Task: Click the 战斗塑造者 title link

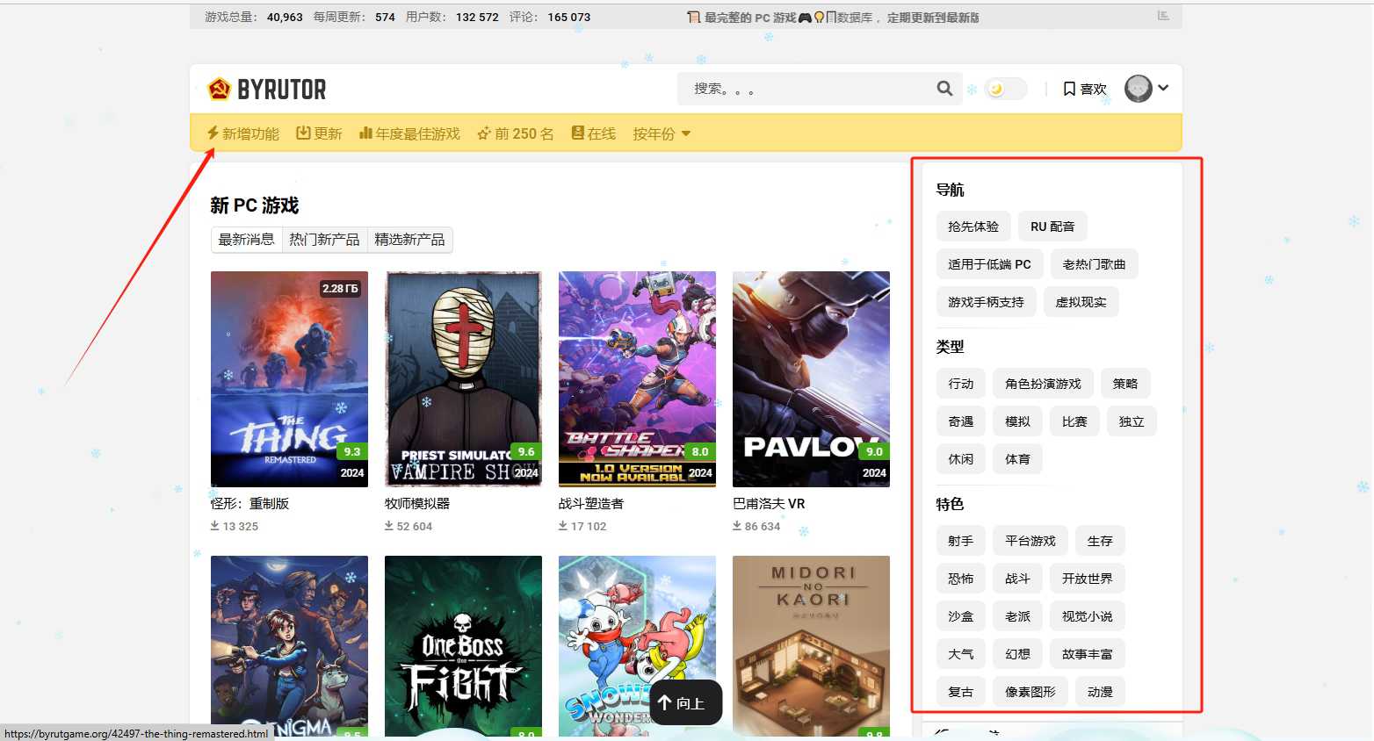Action: (x=591, y=504)
